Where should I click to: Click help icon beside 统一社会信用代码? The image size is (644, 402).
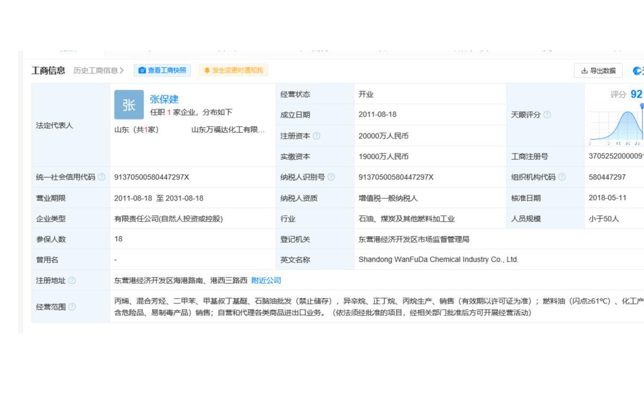[101, 177]
